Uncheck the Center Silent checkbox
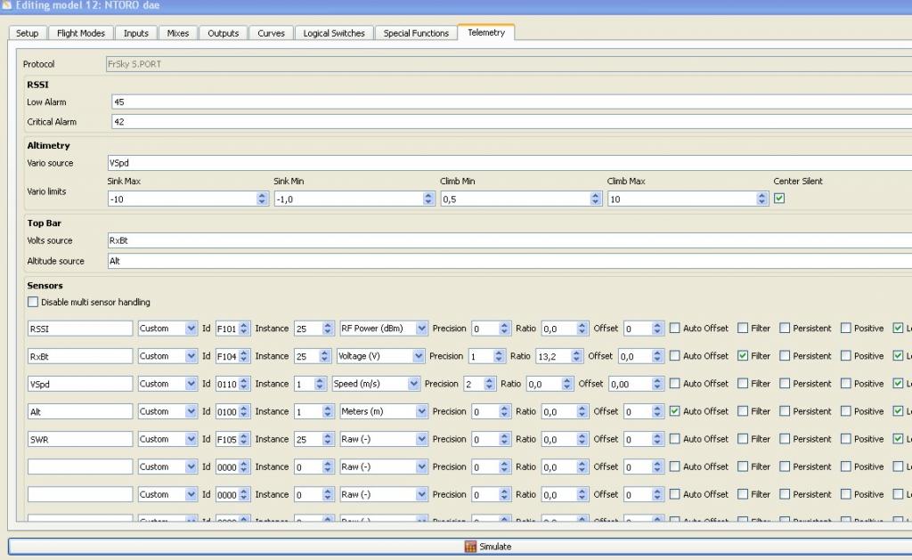The width and height of the screenshot is (912, 560). click(779, 199)
